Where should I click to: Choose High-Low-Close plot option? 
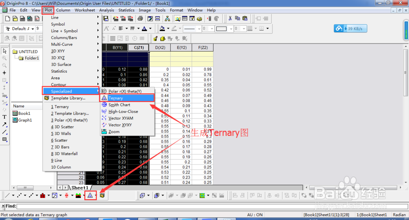(128, 112)
